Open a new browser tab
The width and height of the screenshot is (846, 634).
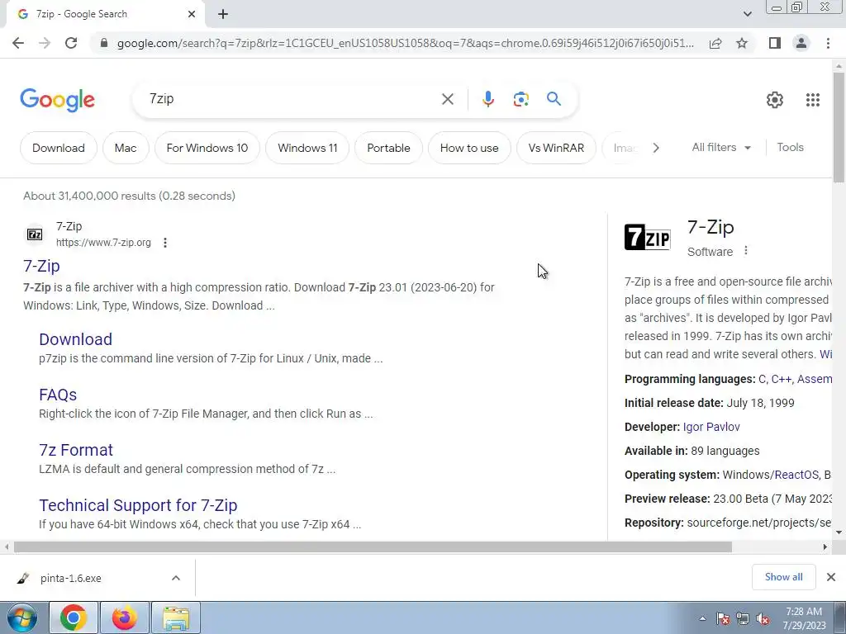click(223, 15)
